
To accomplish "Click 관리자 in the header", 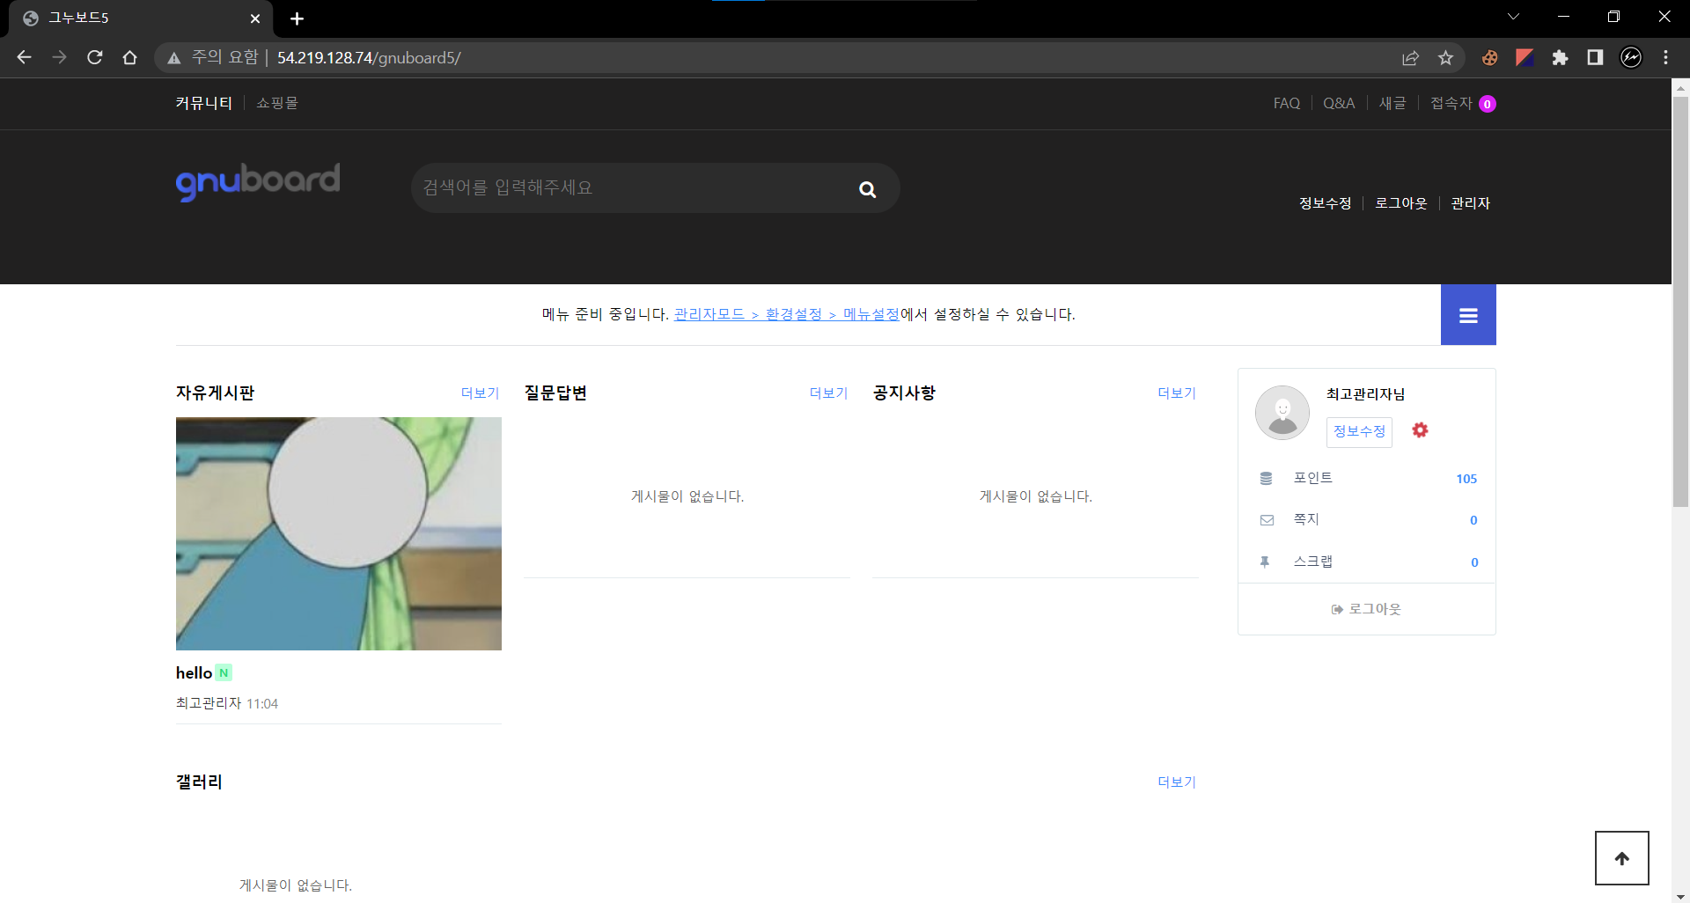I will (x=1470, y=203).
